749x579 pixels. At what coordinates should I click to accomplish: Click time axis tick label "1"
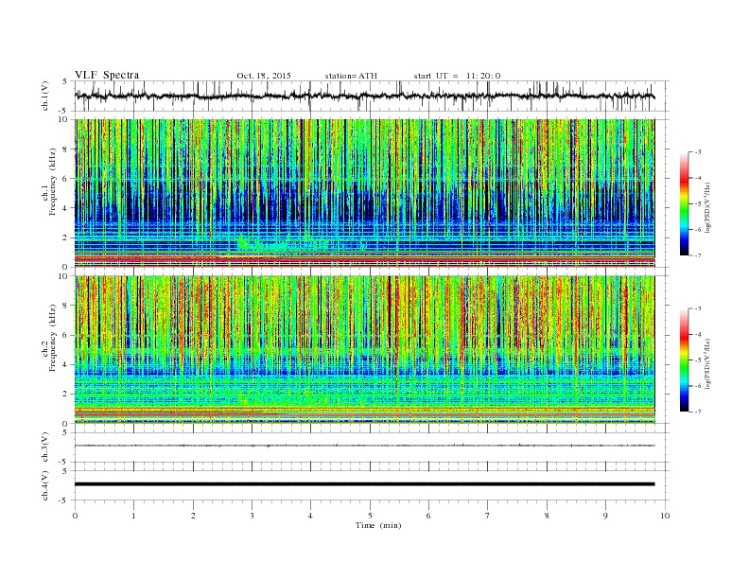pyautogui.click(x=133, y=516)
